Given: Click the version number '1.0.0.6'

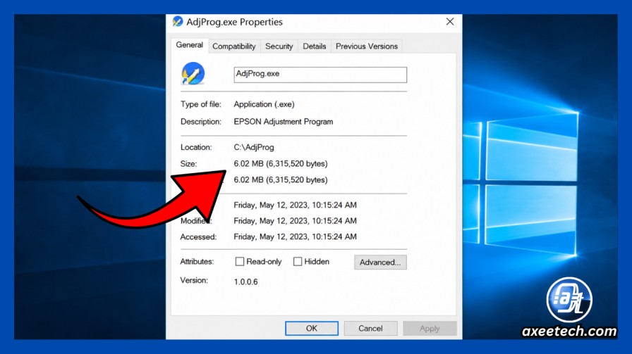Looking at the screenshot, I should (245, 282).
